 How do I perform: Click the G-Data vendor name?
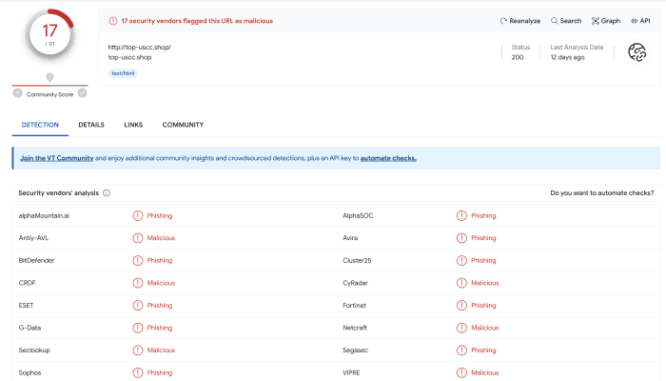29,328
